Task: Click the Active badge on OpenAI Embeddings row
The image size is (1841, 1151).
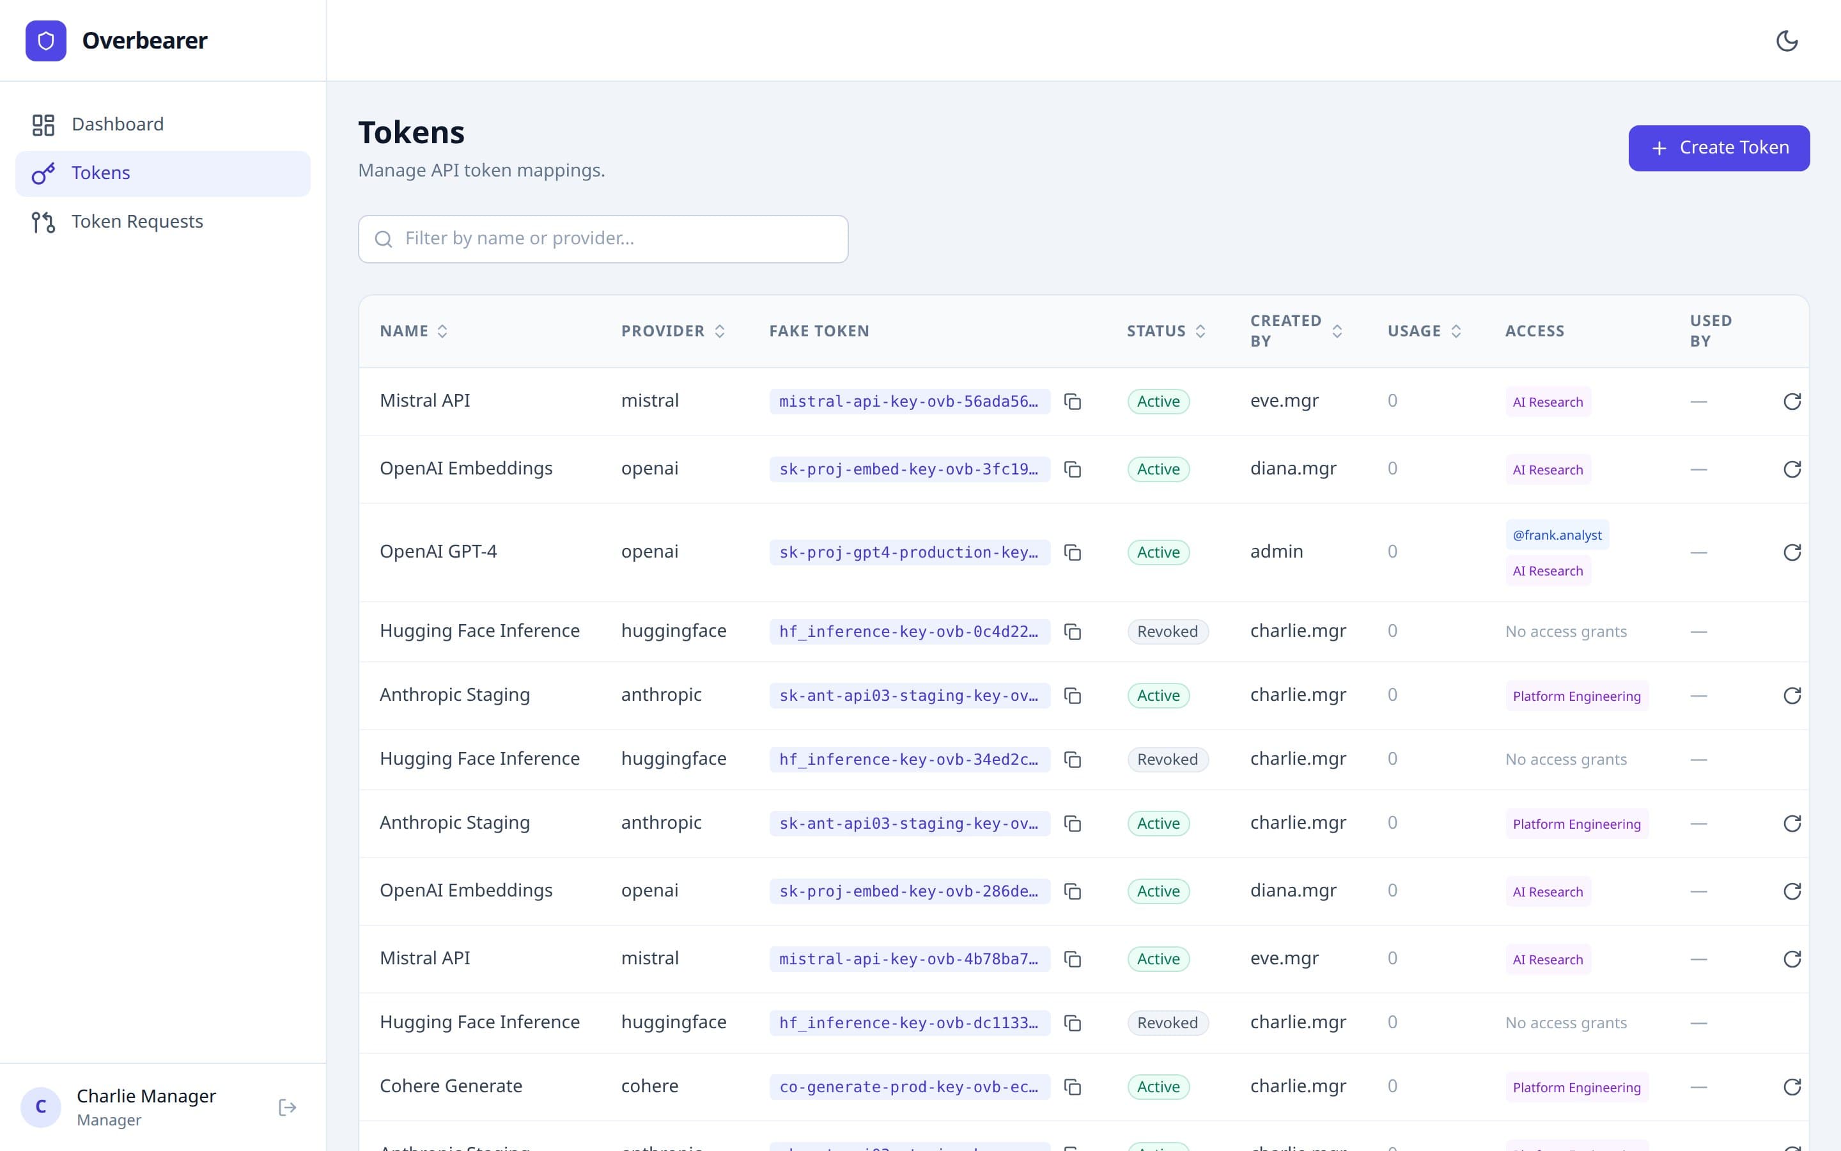Action: tap(1157, 469)
